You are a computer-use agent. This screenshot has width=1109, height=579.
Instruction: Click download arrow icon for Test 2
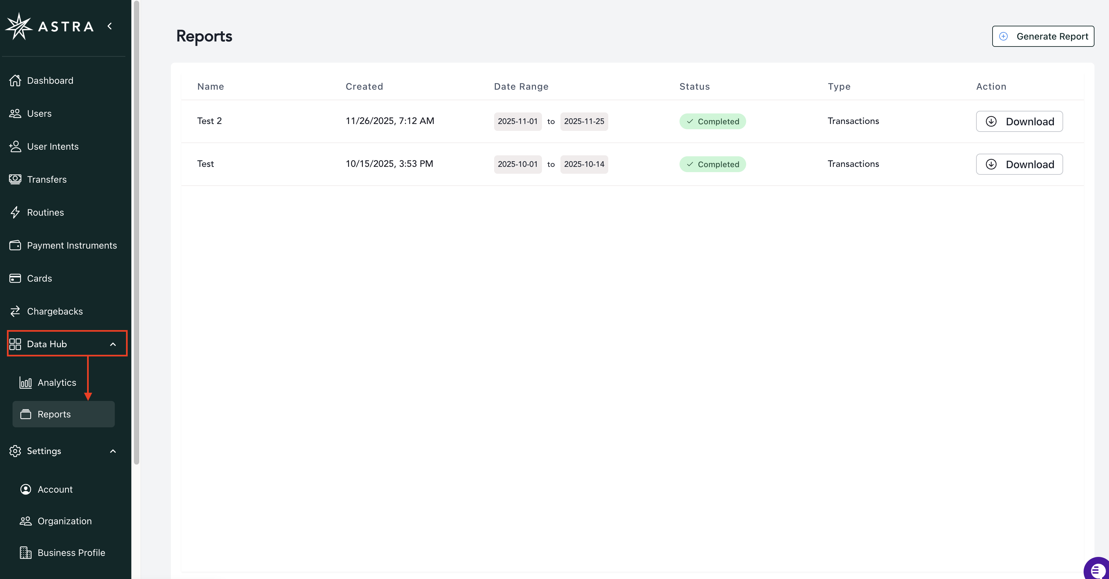click(x=991, y=121)
